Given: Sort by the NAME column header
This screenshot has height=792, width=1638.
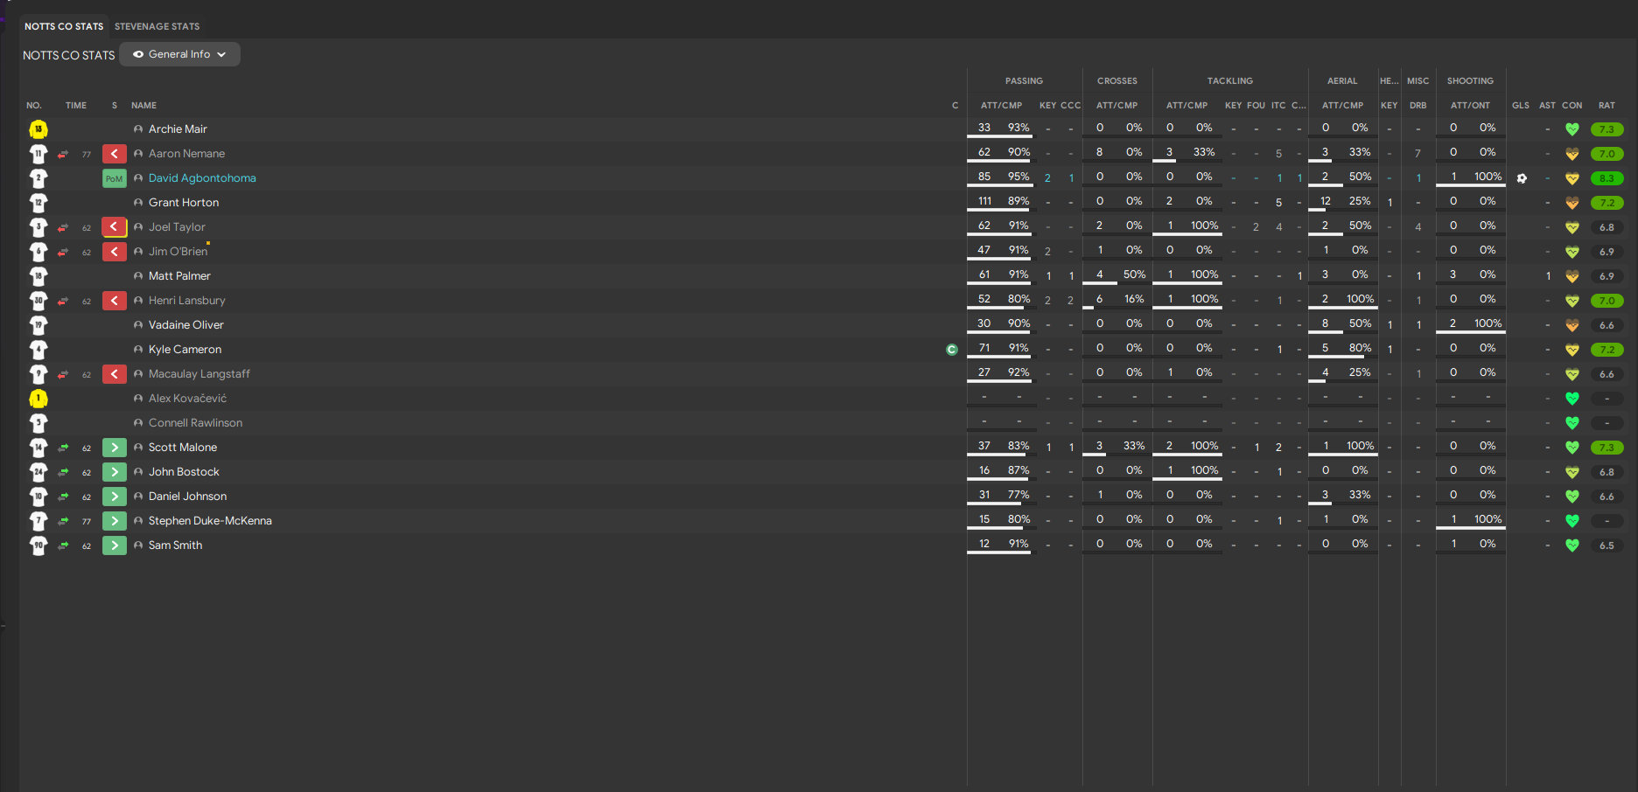Looking at the screenshot, I should pyautogui.click(x=143, y=105).
